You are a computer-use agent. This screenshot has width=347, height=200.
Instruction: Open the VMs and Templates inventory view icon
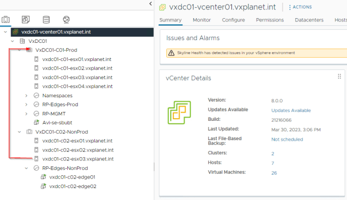26,20
